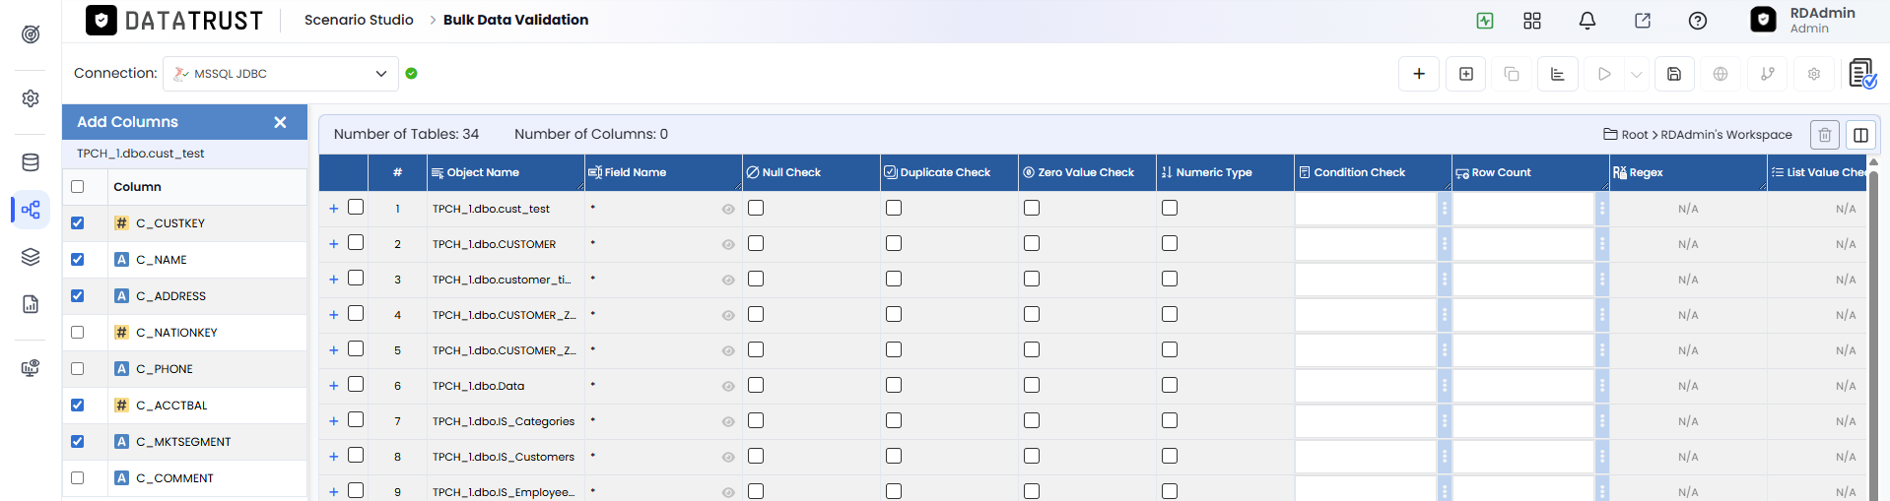The width and height of the screenshot is (1890, 501).
Task: Click the Regex column header
Action: [1688, 172]
